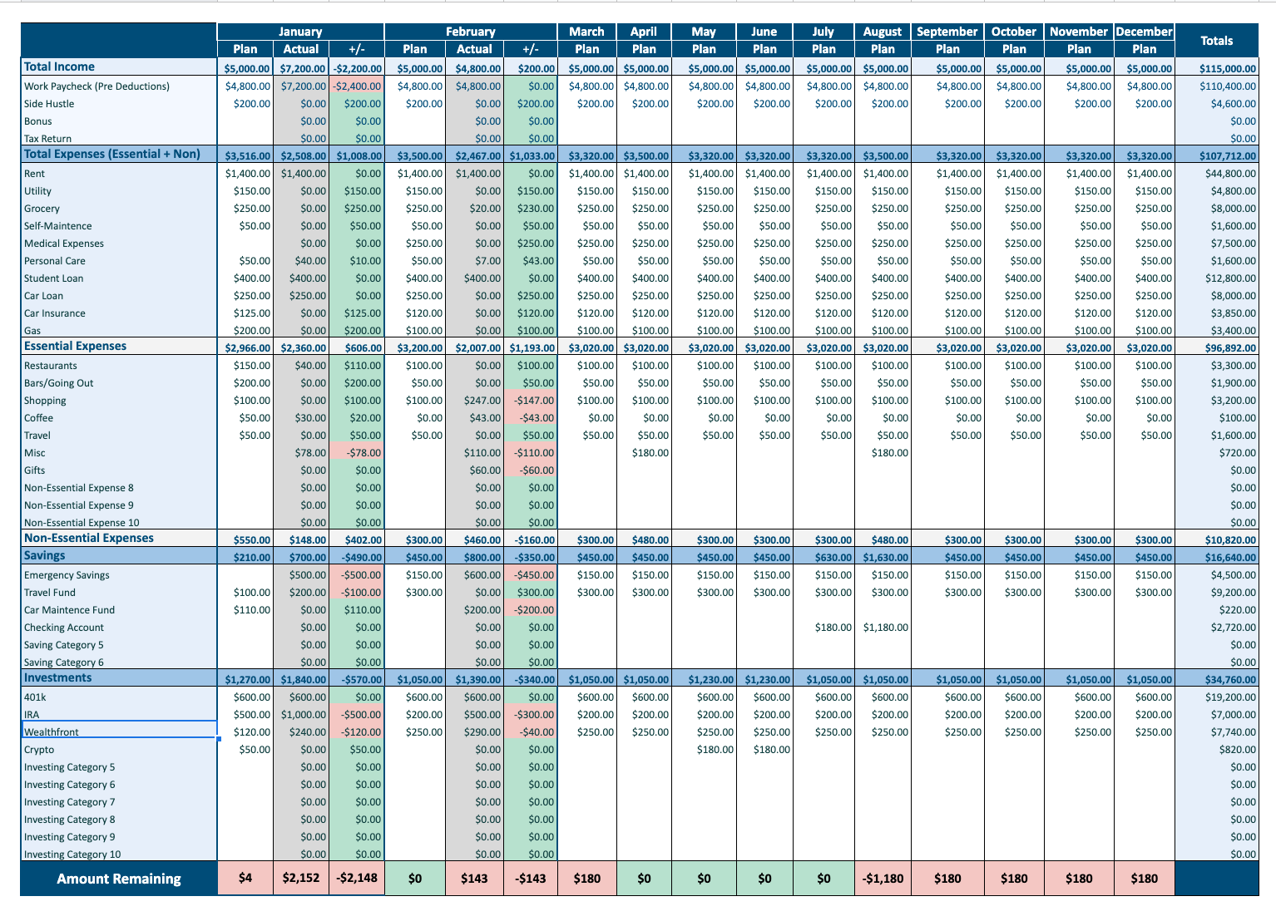The height and width of the screenshot is (921, 1276).
Task: Click the Student Loan row label
Action: coord(54,278)
